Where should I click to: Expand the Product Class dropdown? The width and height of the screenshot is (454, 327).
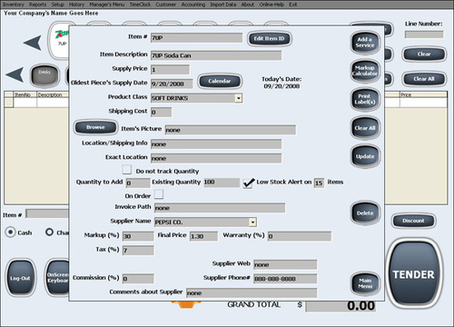click(239, 98)
